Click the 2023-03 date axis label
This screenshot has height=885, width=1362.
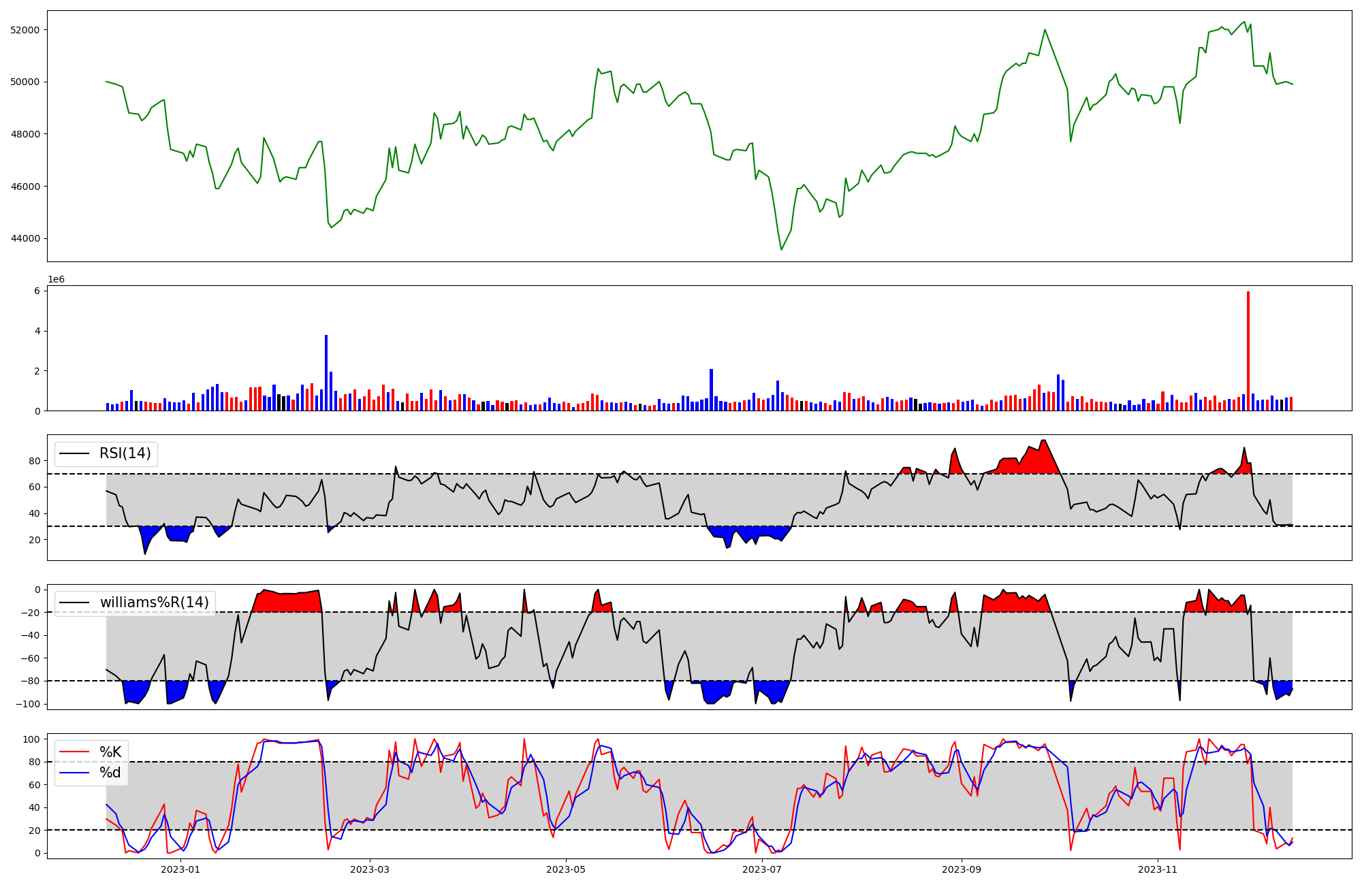tap(370, 869)
